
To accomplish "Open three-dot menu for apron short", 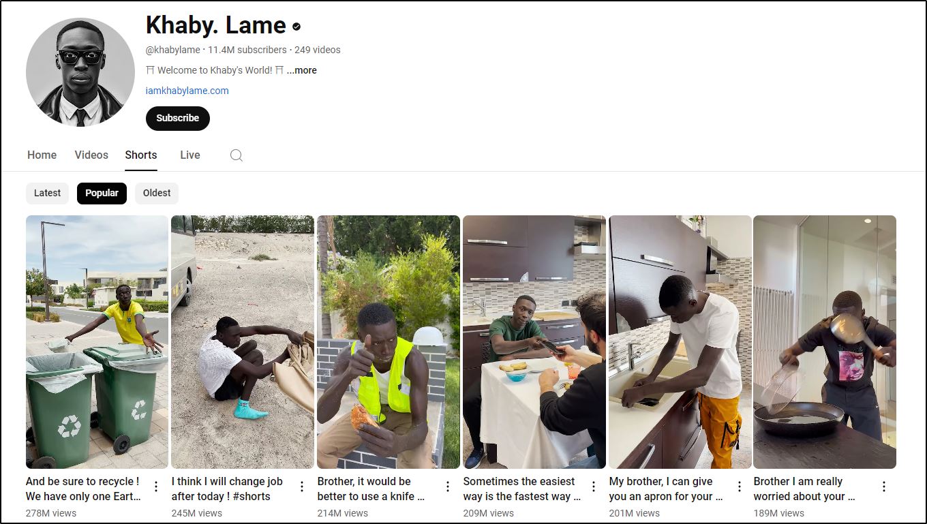I will coord(740,487).
